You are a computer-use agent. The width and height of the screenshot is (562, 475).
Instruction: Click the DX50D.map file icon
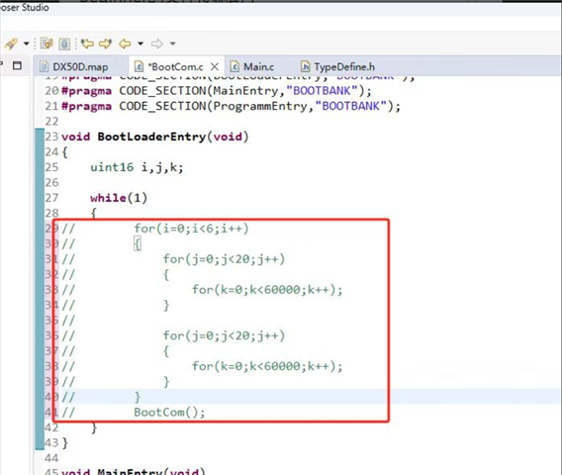coord(45,66)
